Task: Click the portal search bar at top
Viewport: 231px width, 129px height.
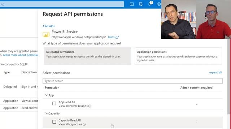Action: click(62, 4)
